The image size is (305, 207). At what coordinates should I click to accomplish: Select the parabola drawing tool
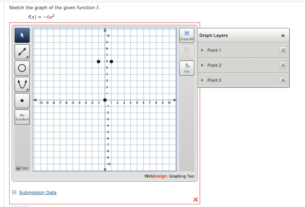tap(22, 84)
